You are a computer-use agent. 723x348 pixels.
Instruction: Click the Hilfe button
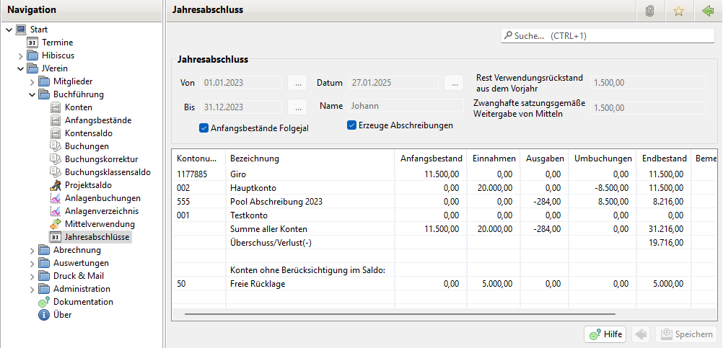point(604,334)
